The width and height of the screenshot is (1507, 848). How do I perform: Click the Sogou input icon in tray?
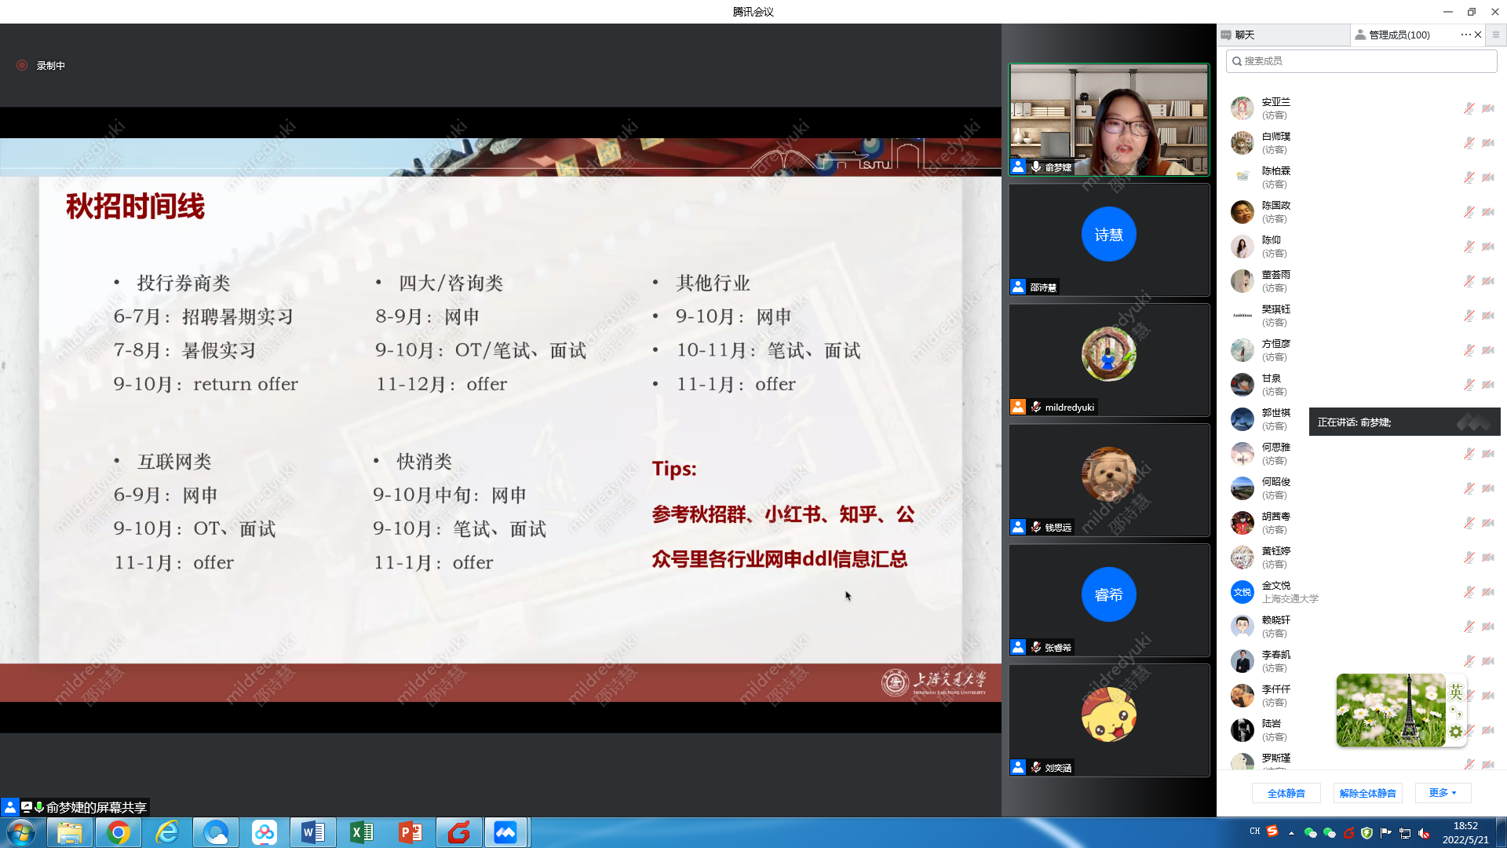(x=1272, y=832)
